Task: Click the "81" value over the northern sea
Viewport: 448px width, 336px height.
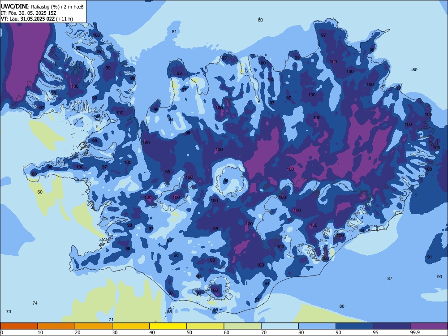Action: tap(174, 32)
